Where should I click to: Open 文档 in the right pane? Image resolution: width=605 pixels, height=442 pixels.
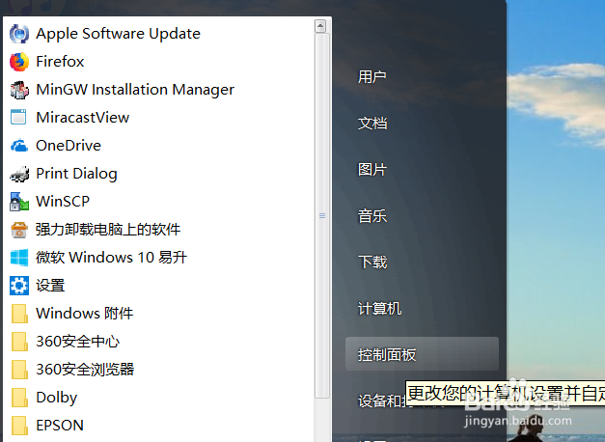372,124
